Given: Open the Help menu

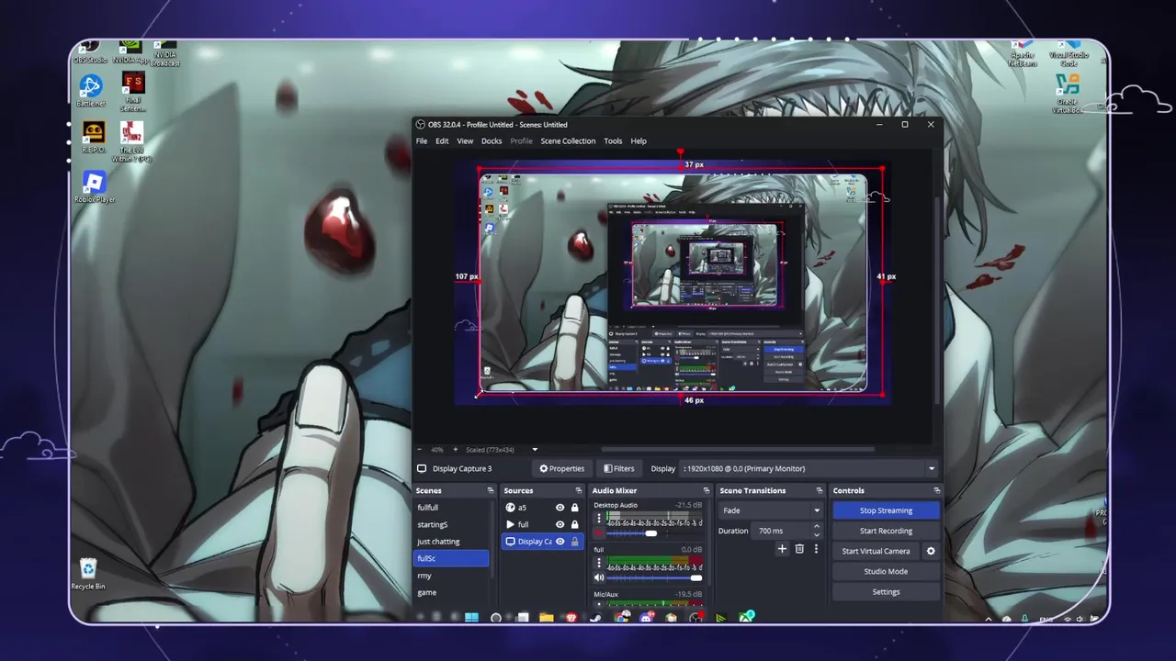Looking at the screenshot, I should pyautogui.click(x=639, y=140).
